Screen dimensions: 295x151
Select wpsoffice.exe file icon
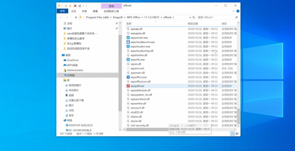(128, 77)
